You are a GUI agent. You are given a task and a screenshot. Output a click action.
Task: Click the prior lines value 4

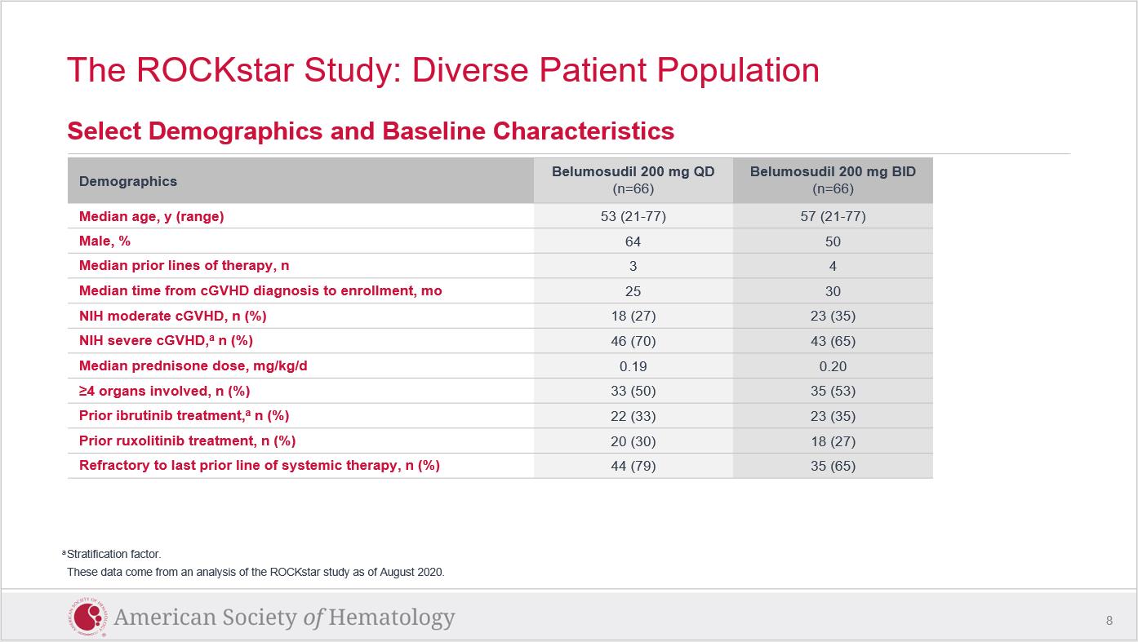click(x=833, y=266)
